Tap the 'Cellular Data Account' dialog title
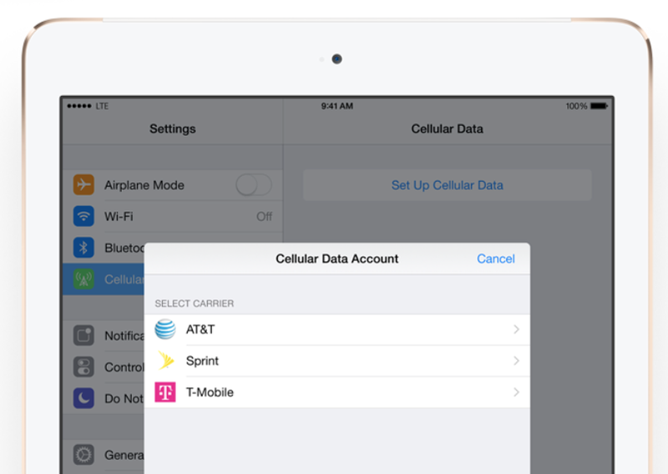Screen dimensions: 668x474 point(337,259)
